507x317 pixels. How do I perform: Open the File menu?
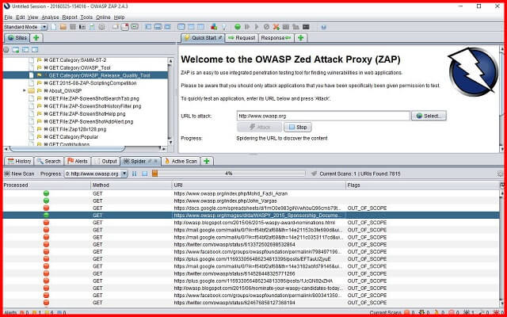[x=8, y=17]
